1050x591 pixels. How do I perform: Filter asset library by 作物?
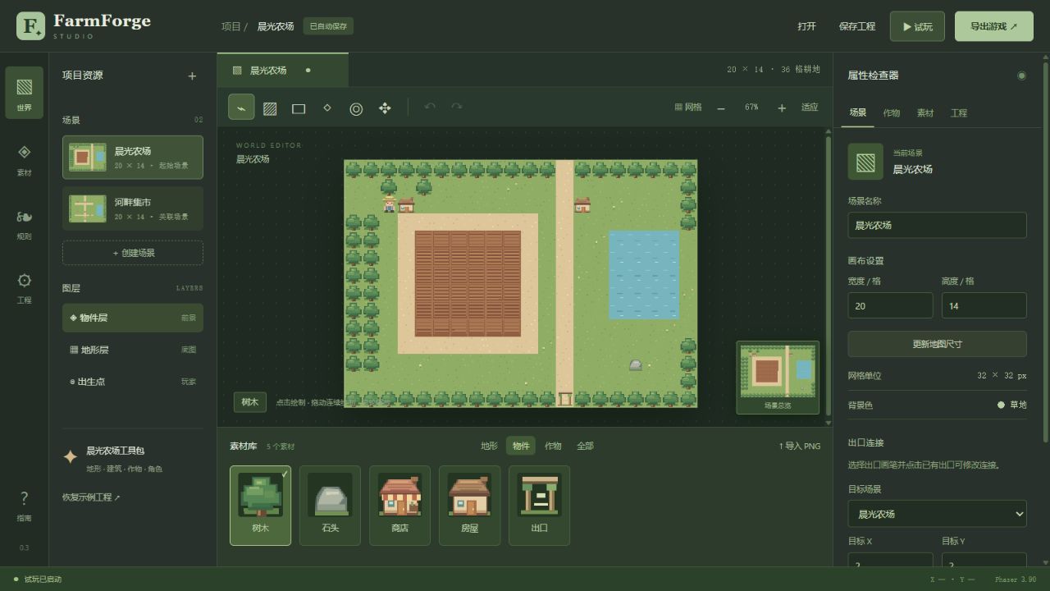(553, 446)
